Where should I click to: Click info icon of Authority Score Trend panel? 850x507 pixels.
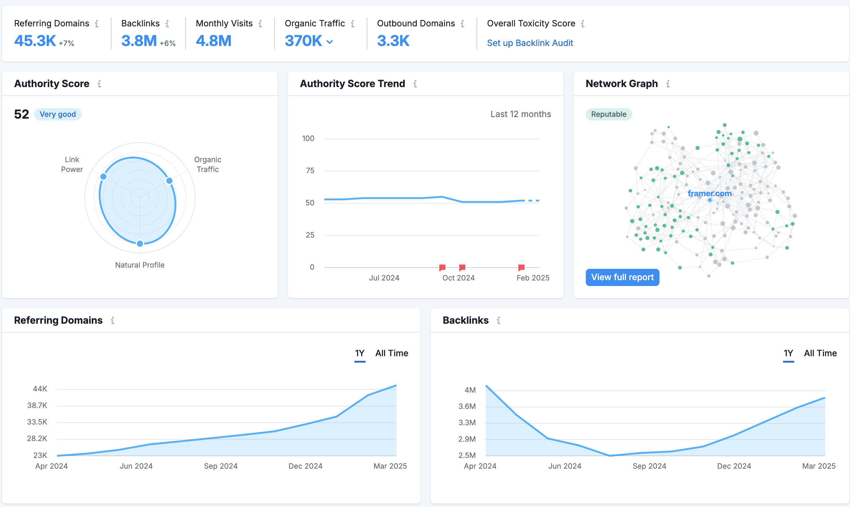click(415, 84)
